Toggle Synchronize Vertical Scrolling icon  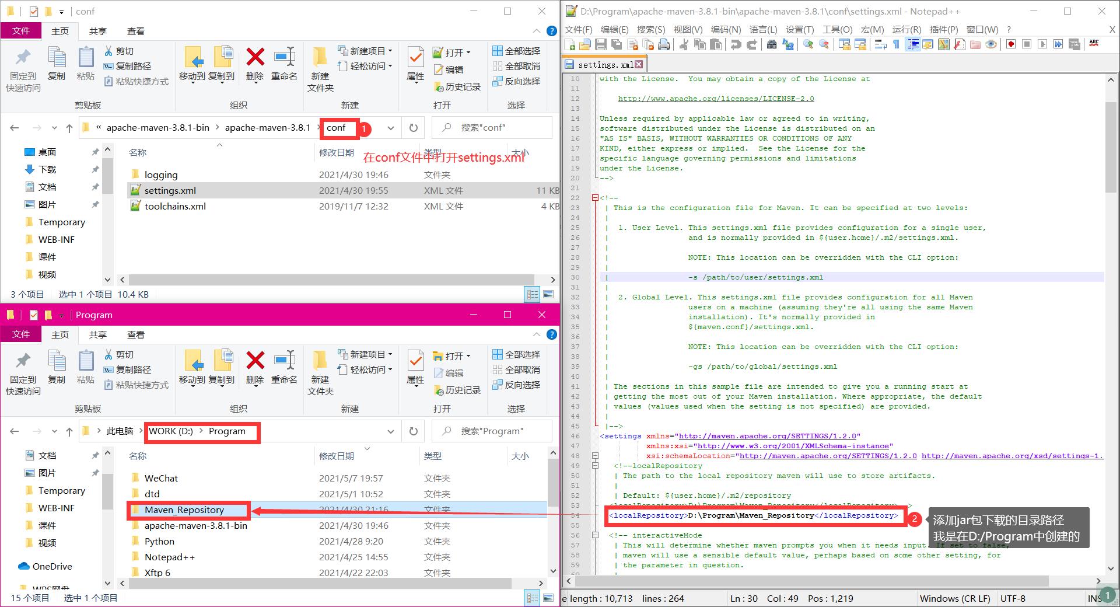coord(844,44)
